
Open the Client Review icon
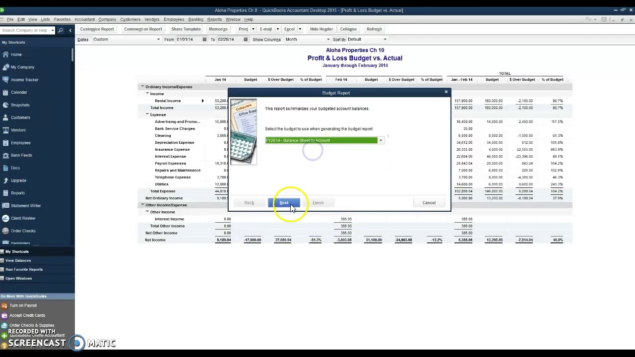5,218
